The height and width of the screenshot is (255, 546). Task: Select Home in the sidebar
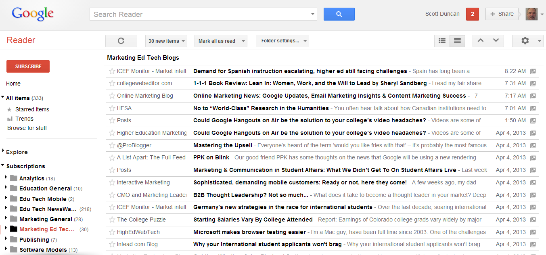point(13,84)
